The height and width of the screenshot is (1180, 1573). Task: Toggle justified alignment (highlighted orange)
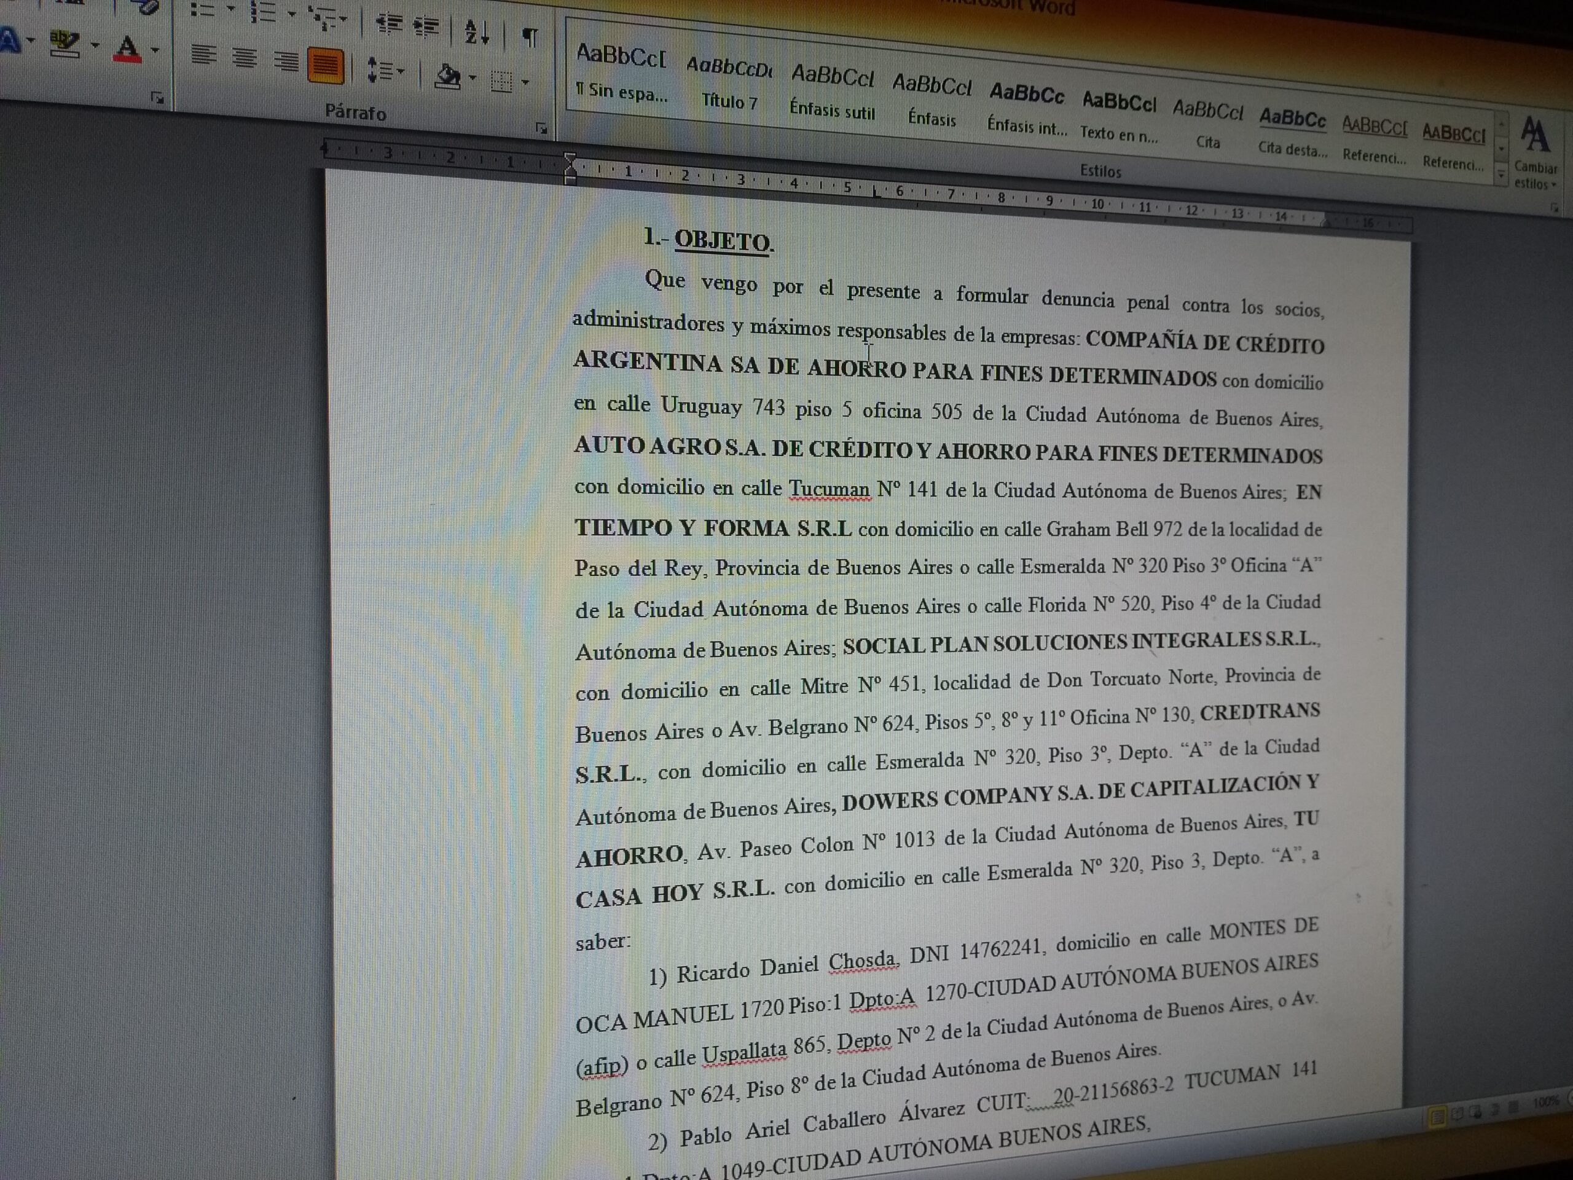[326, 65]
